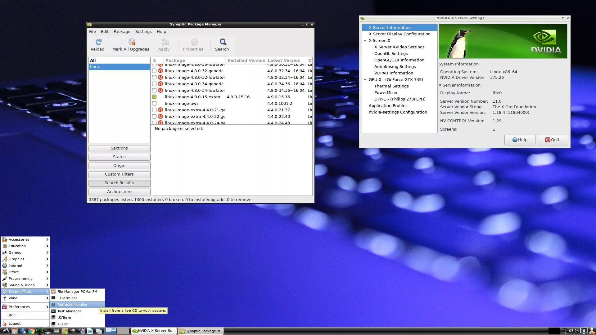Mark linux-image-4.8.0-34-lowlatency checkbox

pyautogui.click(x=154, y=91)
